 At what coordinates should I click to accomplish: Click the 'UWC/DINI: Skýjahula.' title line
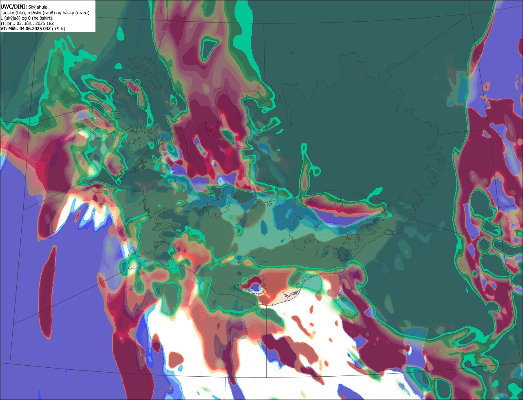25,7
